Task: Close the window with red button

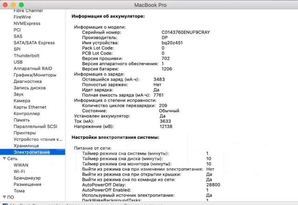Action: (5, 5)
